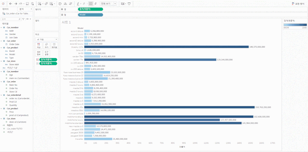The width and height of the screenshot is (308, 152).
Task: Click the Tableau start page logo icon
Action: pyautogui.click(x=3, y=4)
